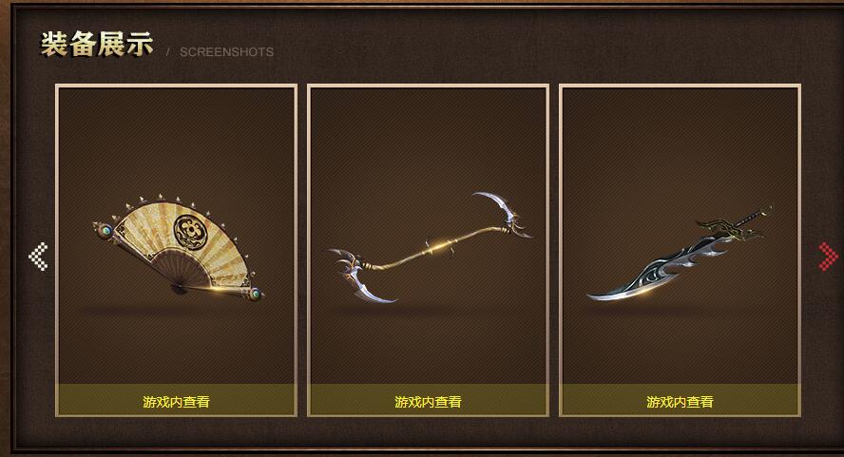Click the SCREENSHOTS subtitle text
This screenshot has height=457, width=844.
pyautogui.click(x=226, y=52)
